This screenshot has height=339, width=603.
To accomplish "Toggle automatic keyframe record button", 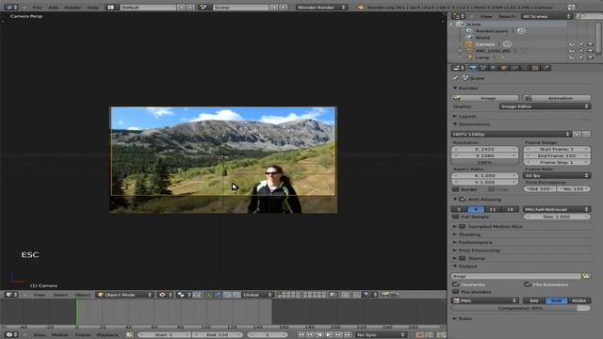I will click(419, 335).
